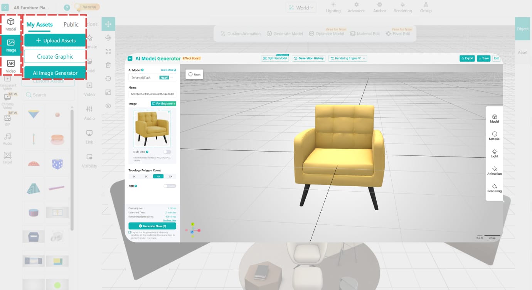The height and width of the screenshot is (290, 532).
Task: Click the For Beginners guide button
Action: click(163, 104)
